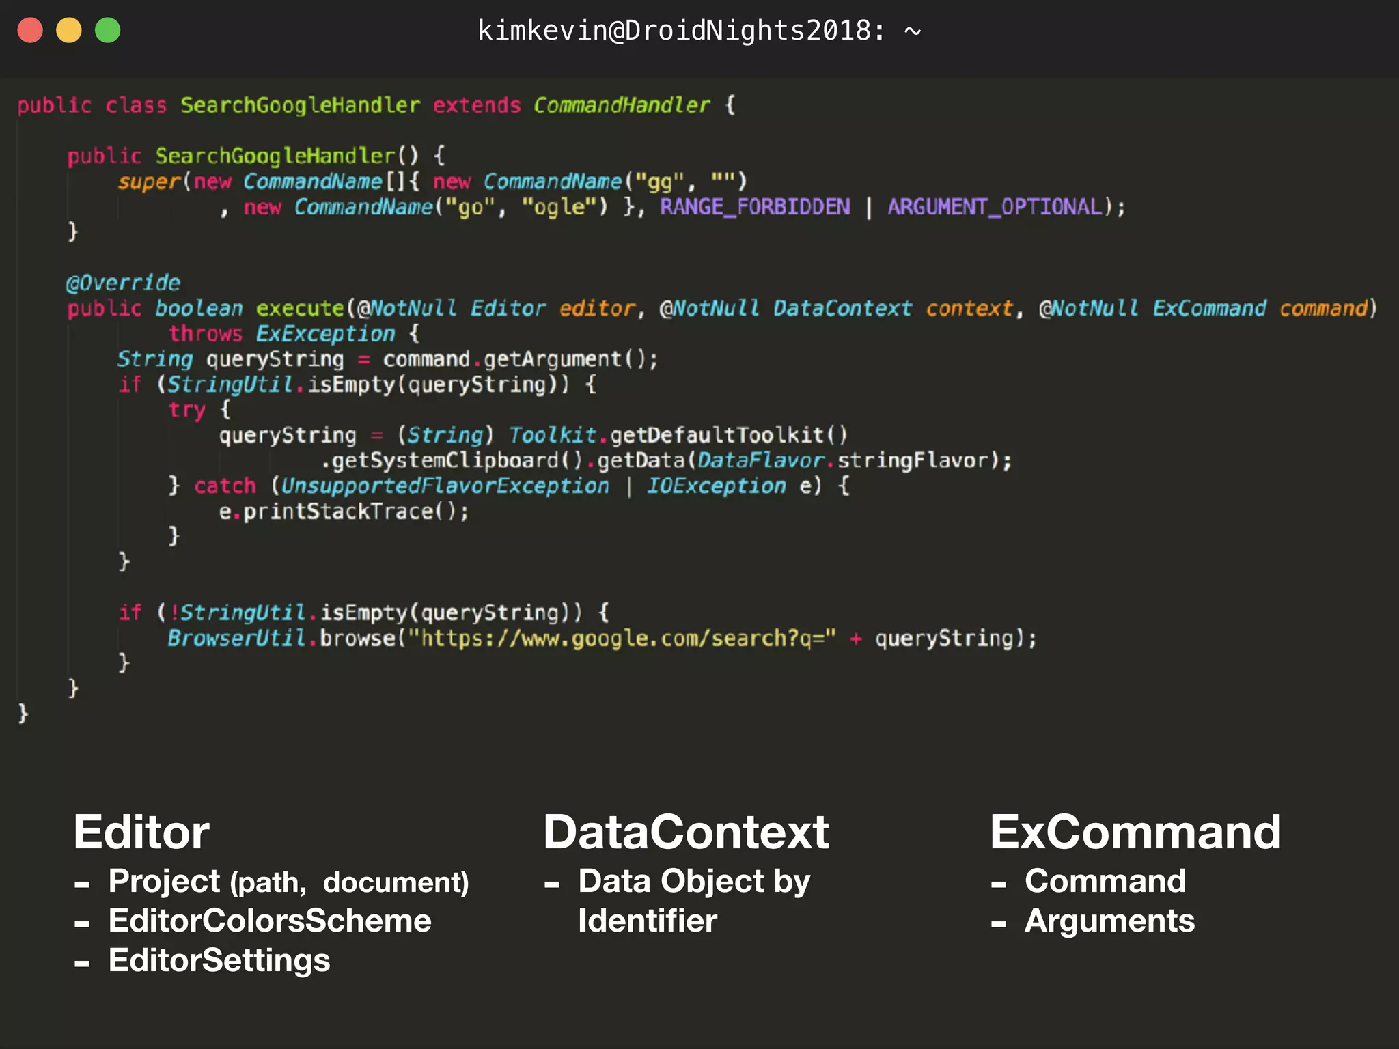Click the red close window button

coord(30,30)
